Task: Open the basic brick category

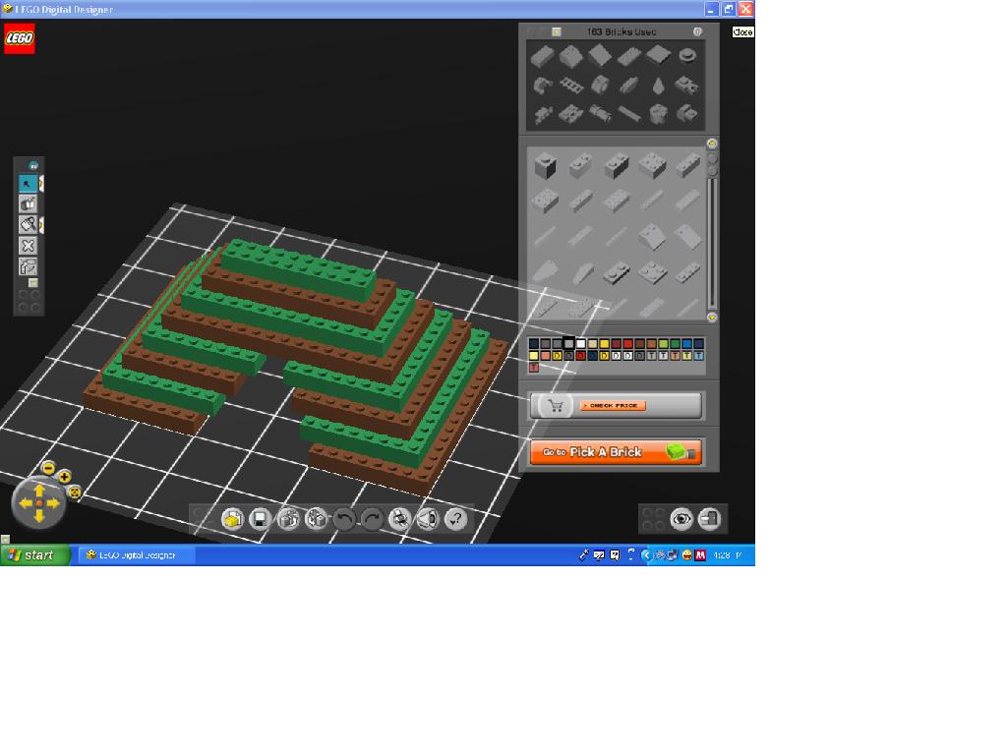Action: (x=543, y=56)
